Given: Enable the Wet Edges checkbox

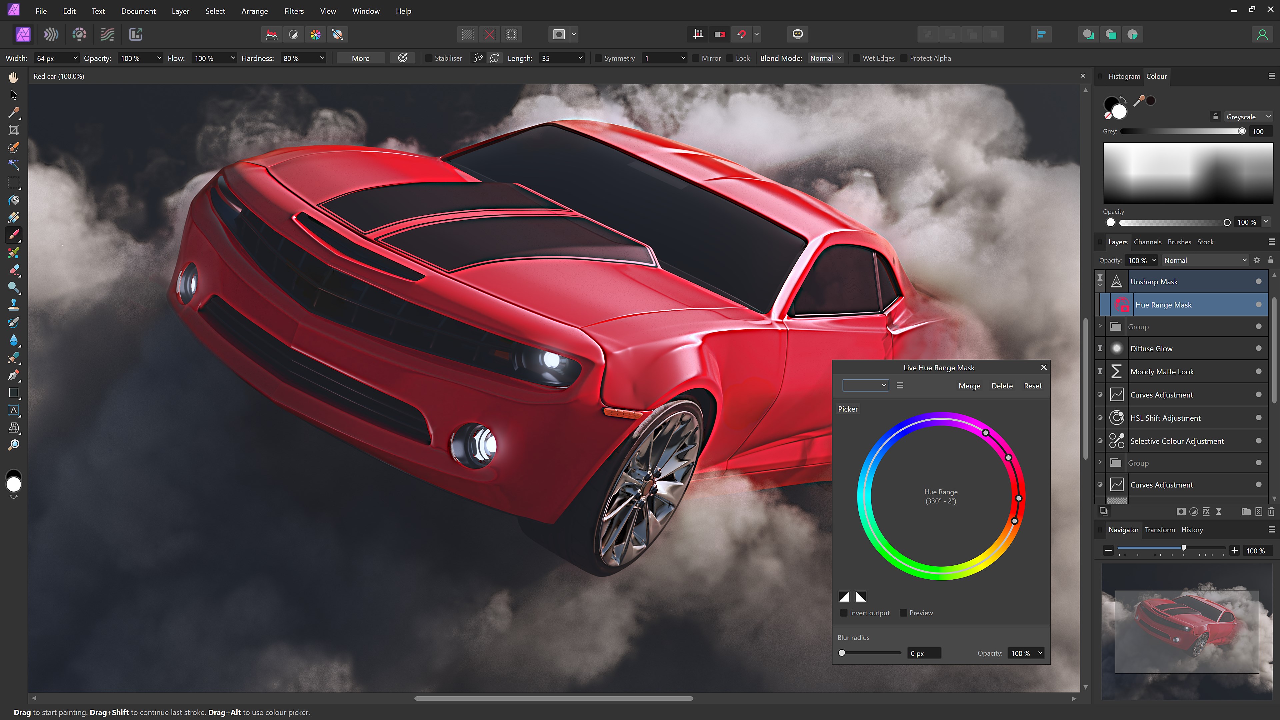Looking at the screenshot, I should [857, 58].
